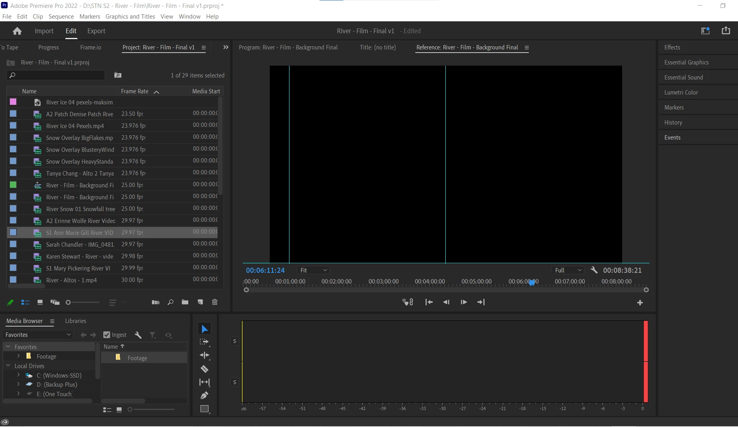Screen dimensions: 738x427
Task: Select the Ripple Edit tool
Action: pos(204,355)
